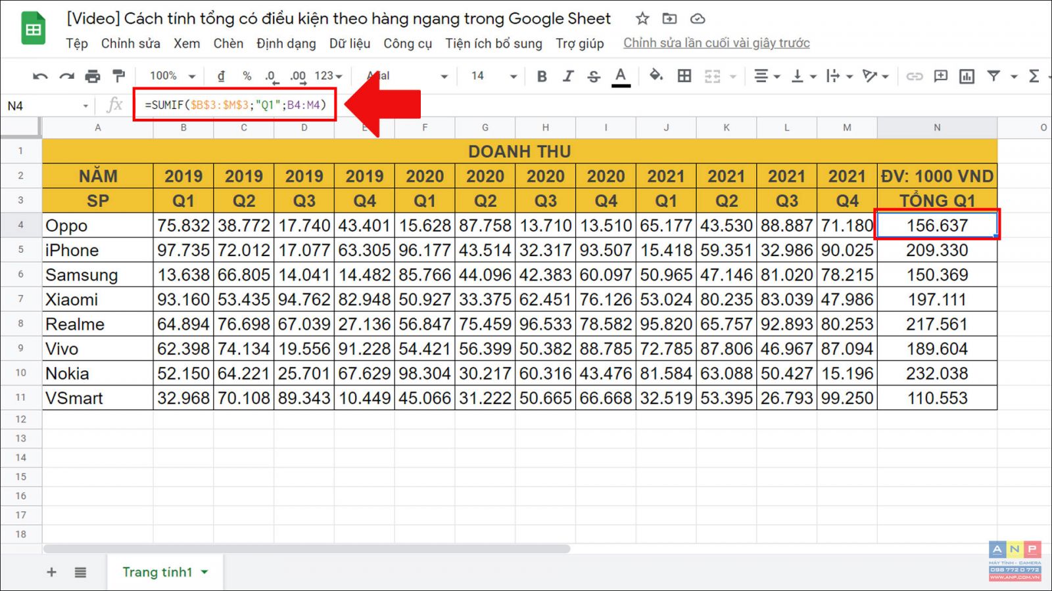Select the Samsung cell
This screenshot has height=591, width=1052.
[98, 274]
